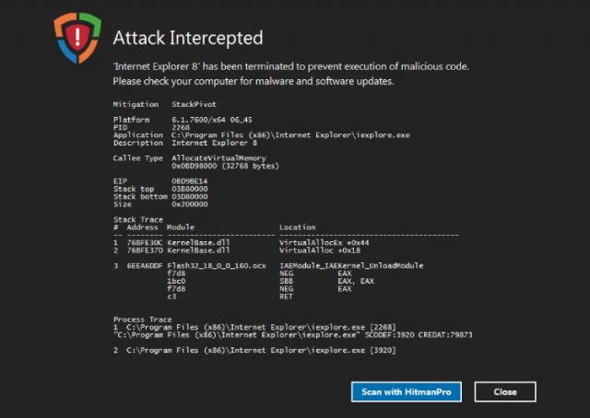Click the Application iexplore.exe path line
Screen dimensions: 590x418
click(262, 135)
